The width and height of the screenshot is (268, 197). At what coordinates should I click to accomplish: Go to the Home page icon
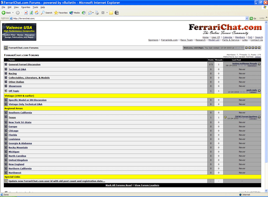point(36,13)
